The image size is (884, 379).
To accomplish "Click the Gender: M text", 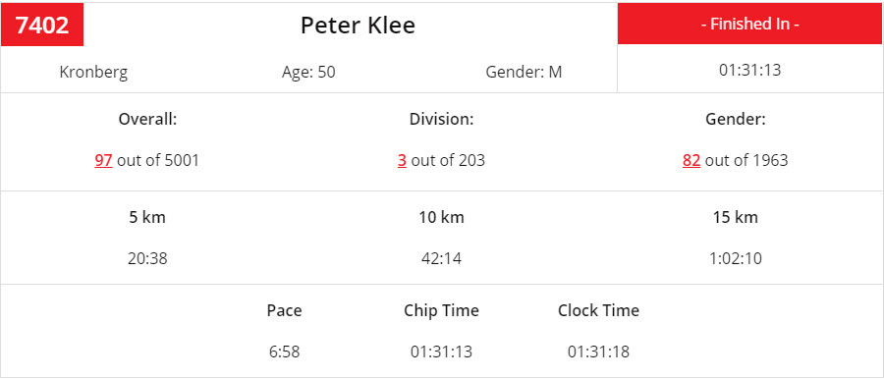I will [524, 73].
